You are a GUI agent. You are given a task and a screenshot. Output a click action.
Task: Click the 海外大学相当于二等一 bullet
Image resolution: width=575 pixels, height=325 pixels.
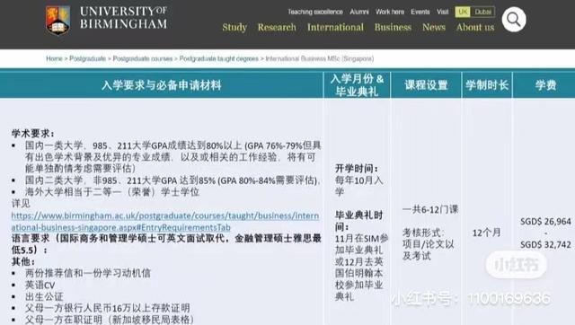[x=112, y=191]
